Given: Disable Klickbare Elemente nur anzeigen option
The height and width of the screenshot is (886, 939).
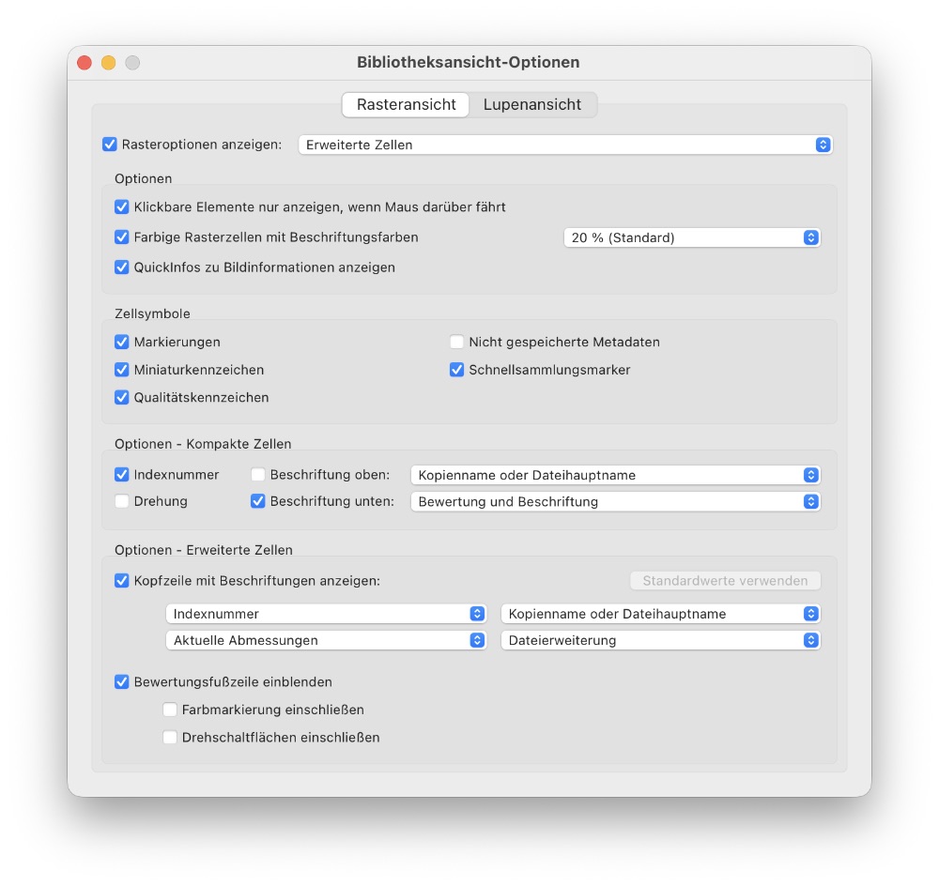Looking at the screenshot, I should click(x=122, y=206).
